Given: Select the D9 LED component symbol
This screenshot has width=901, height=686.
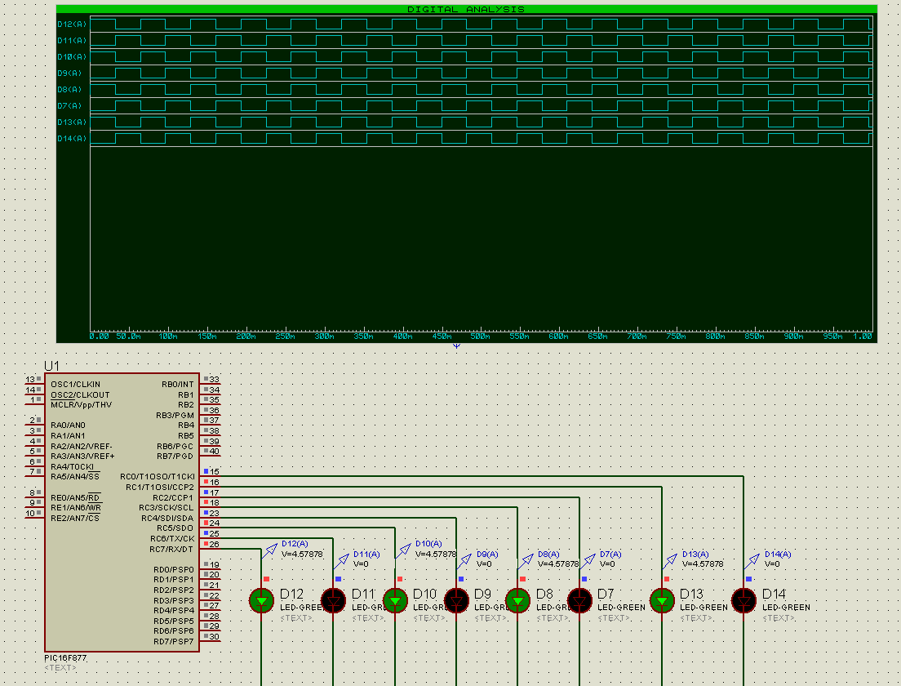Looking at the screenshot, I should [456, 600].
